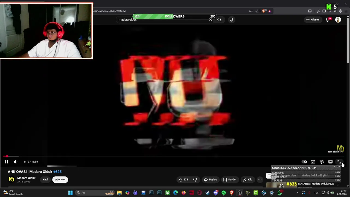Open Brave VPN shield icon
The image size is (350, 197).
point(340,11)
